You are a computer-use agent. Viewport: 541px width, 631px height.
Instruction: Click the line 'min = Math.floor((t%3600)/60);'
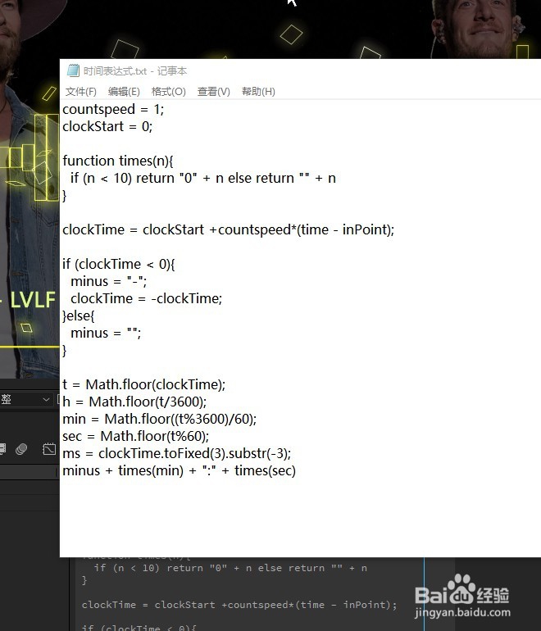pyautogui.click(x=159, y=420)
